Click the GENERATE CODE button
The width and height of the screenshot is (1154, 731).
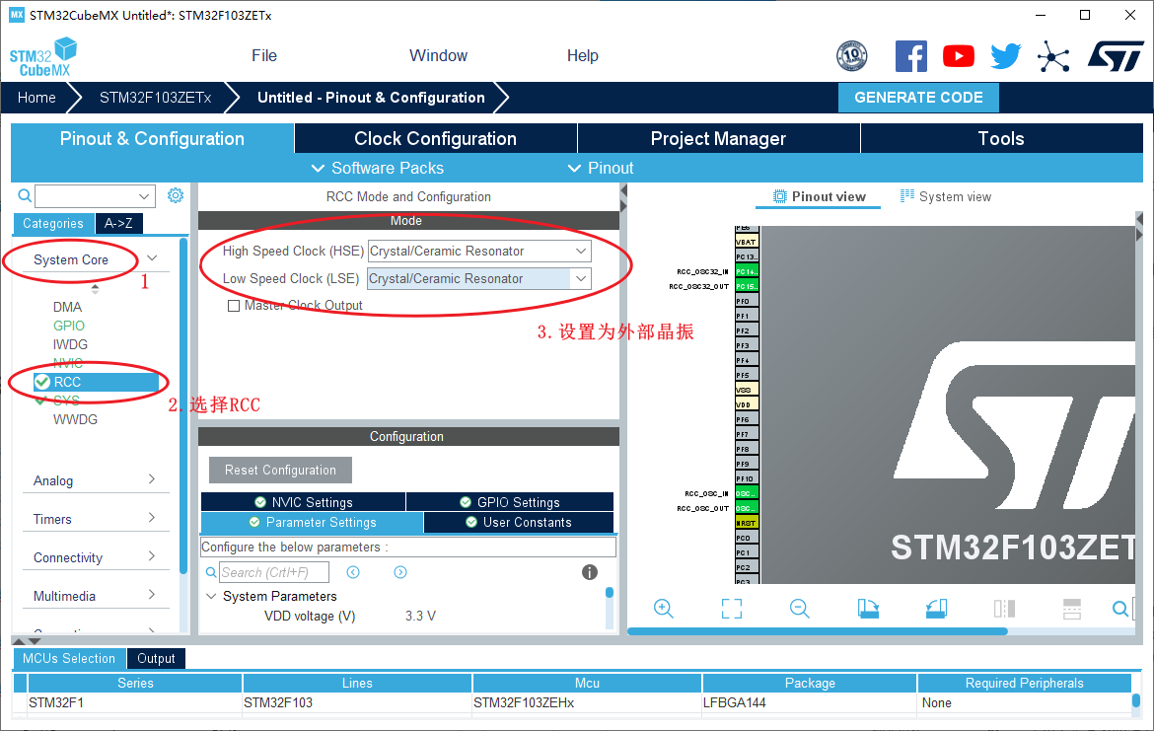[x=918, y=98]
